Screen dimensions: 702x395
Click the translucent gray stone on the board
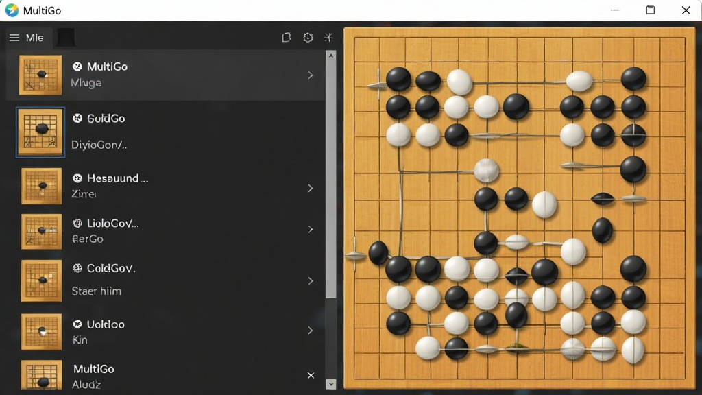pos(486,170)
